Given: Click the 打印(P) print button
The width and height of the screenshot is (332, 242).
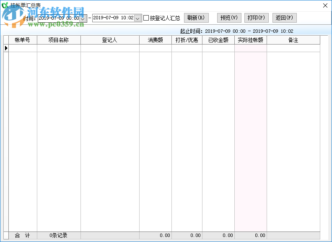Looking at the screenshot, I should (x=257, y=18).
